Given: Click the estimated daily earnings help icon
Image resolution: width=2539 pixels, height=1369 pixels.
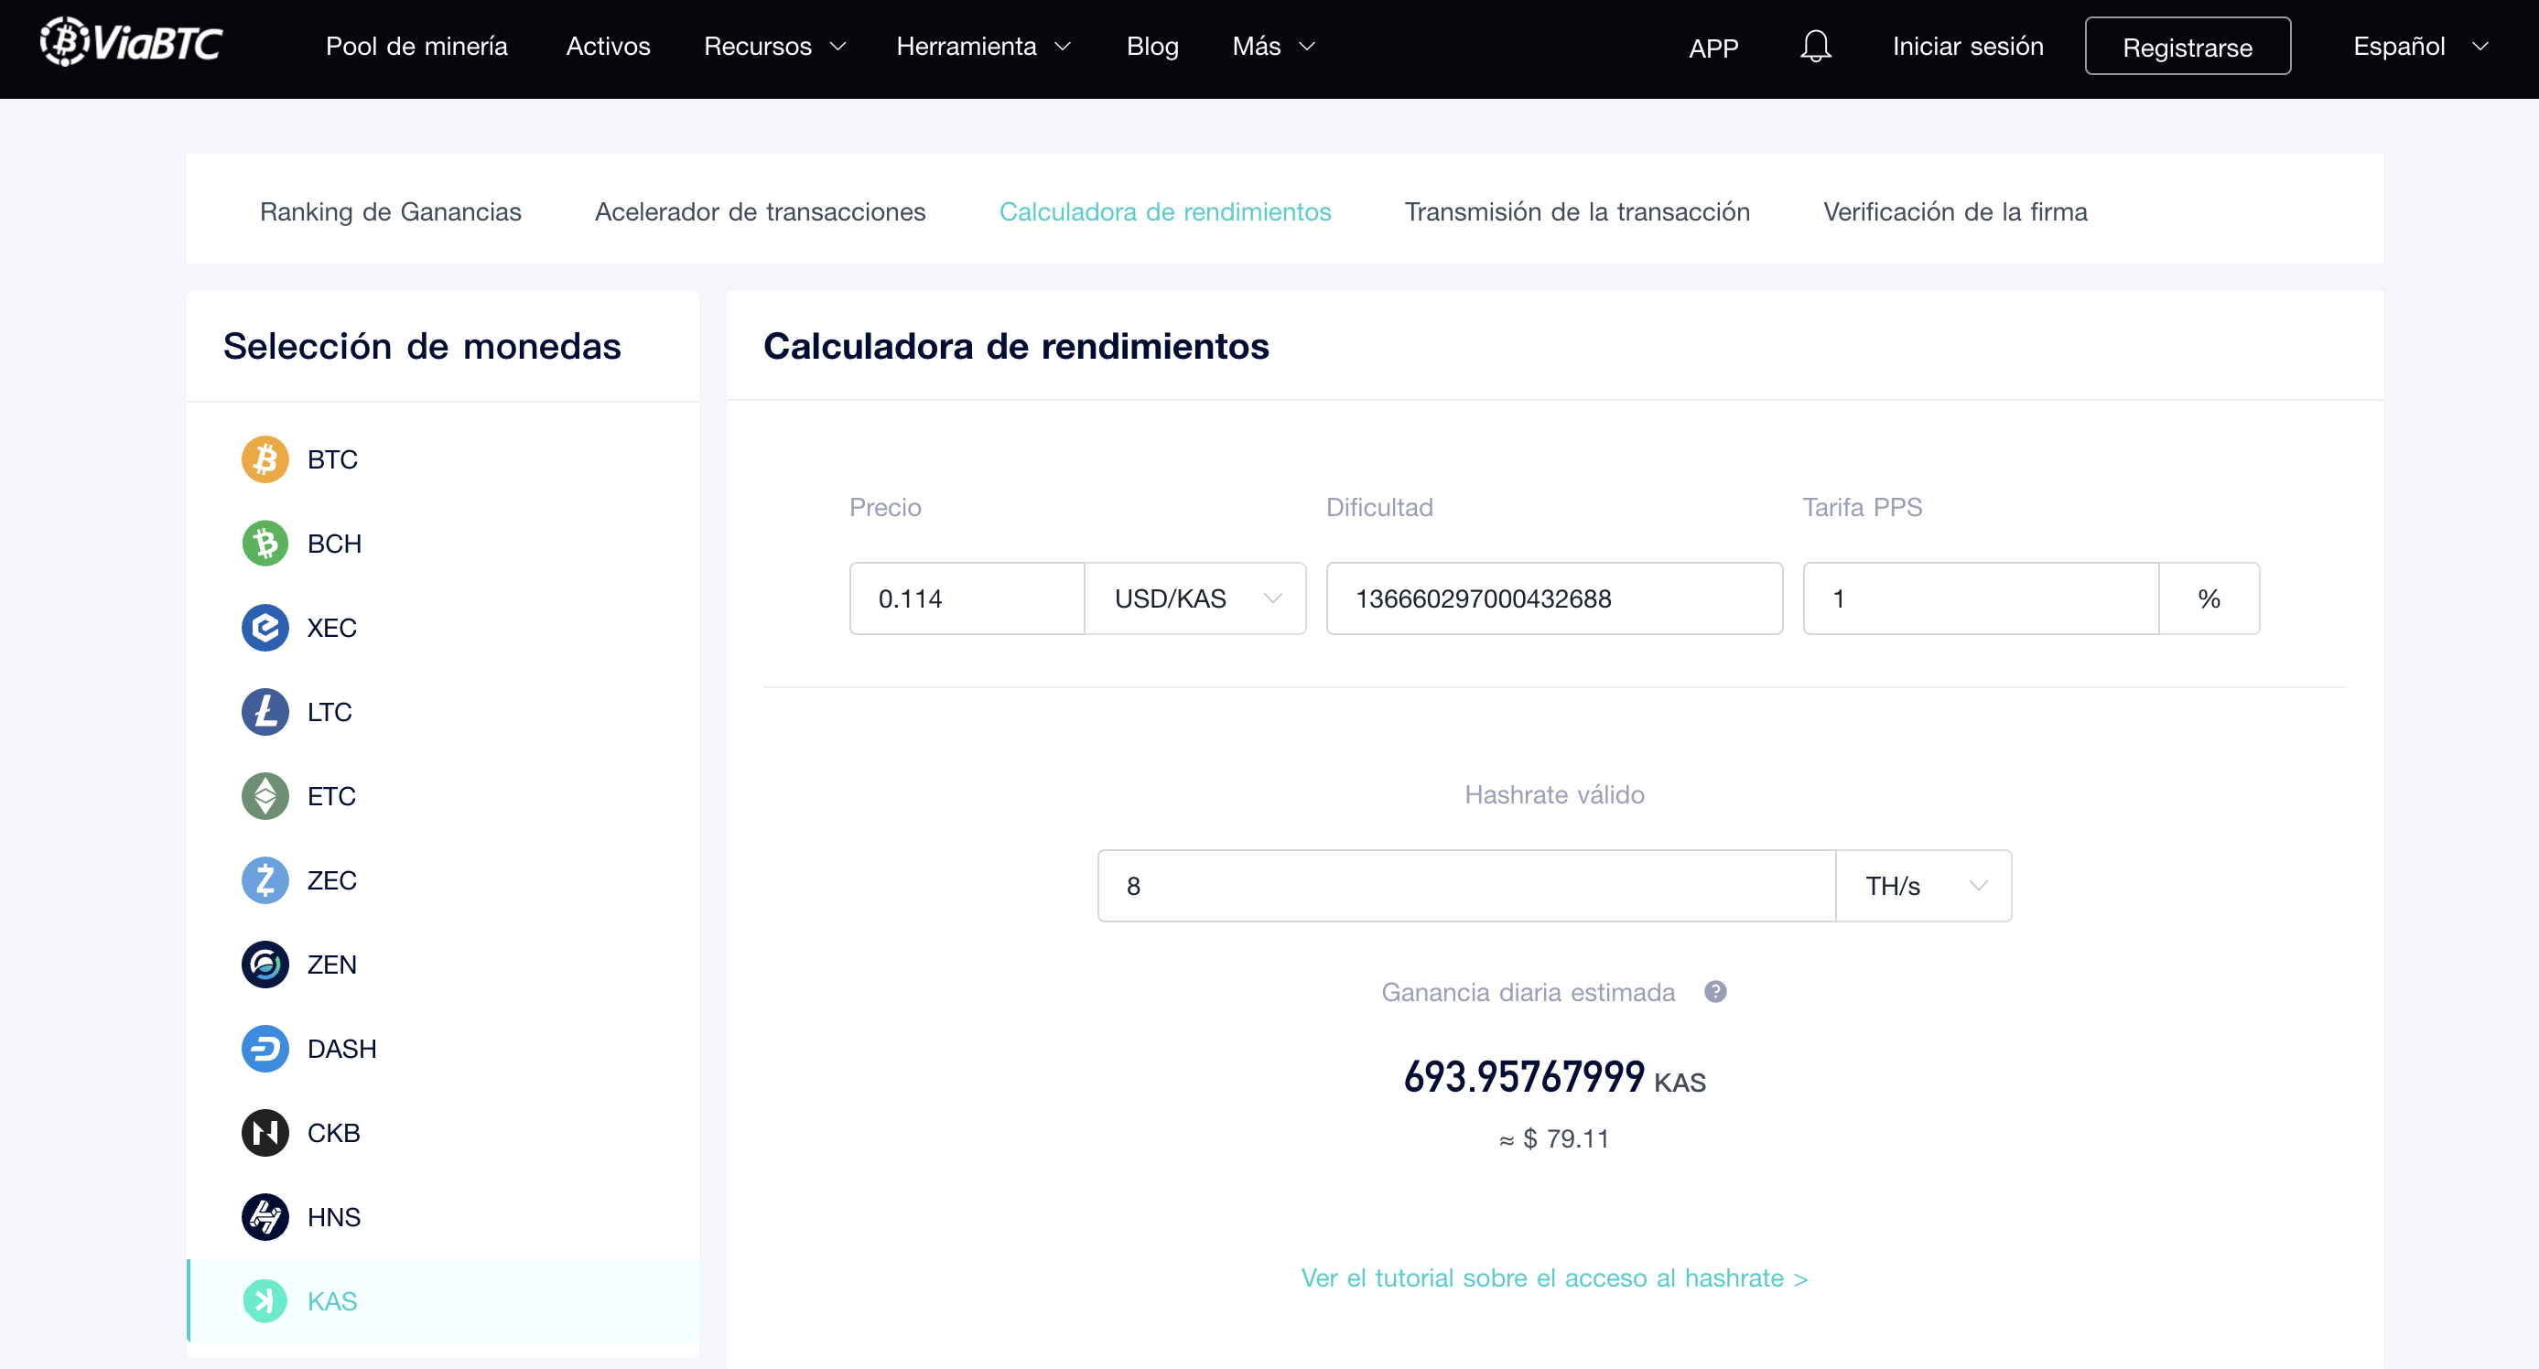Looking at the screenshot, I should (1715, 991).
